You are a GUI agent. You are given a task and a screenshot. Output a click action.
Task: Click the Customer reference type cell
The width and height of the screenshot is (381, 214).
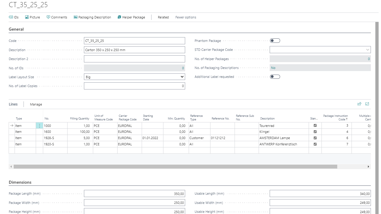click(199, 138)
